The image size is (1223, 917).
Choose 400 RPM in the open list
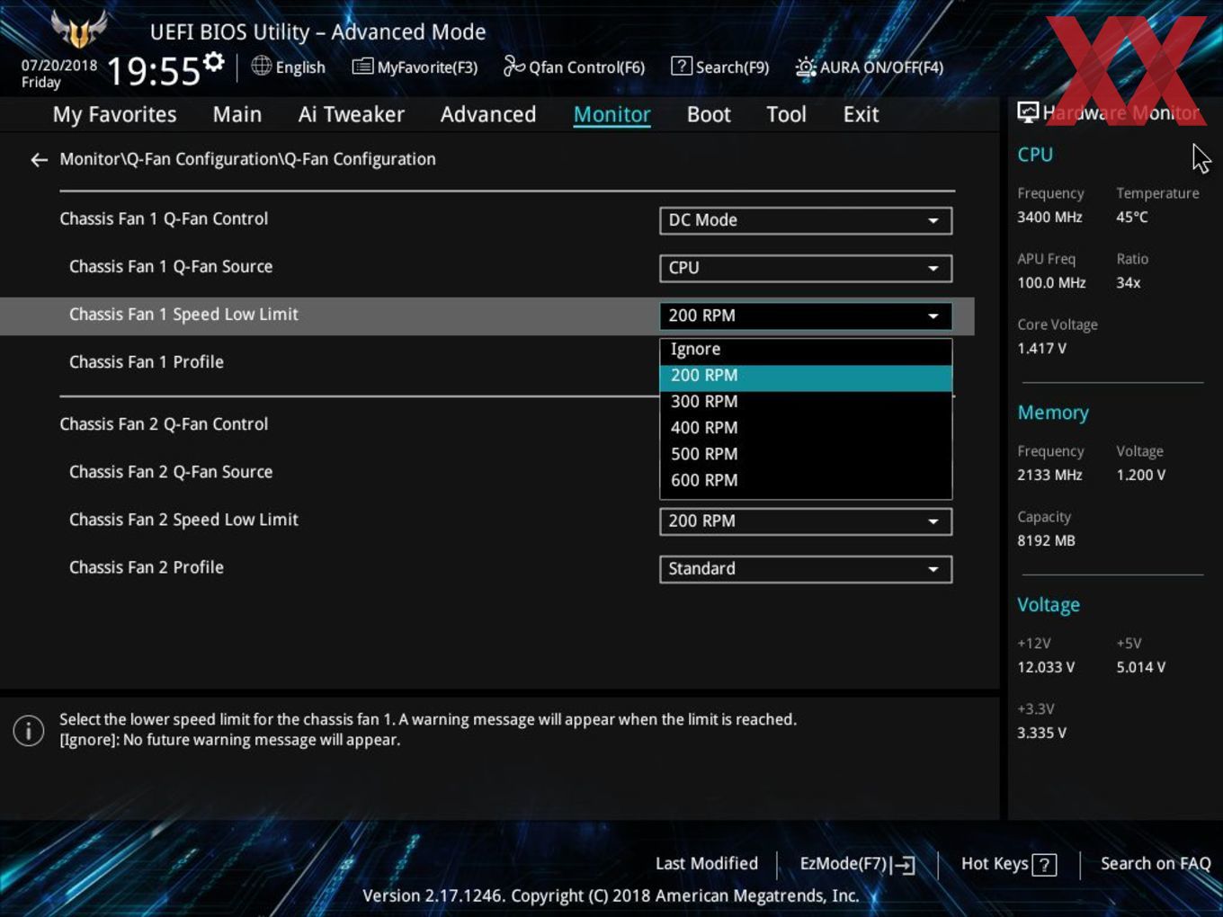(806, 428)
